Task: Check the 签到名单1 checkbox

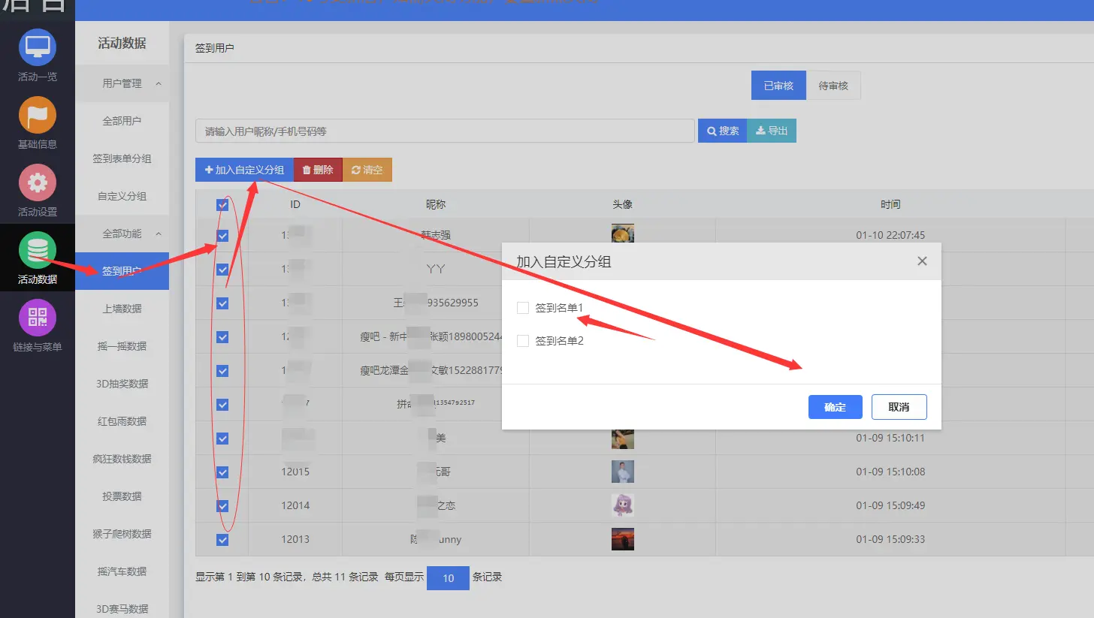Action: pos(523,308)
